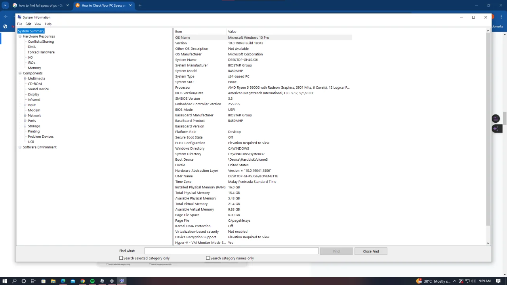Expand the Software Environment tree node
The image size is (507, 285).
coord(20,147)
